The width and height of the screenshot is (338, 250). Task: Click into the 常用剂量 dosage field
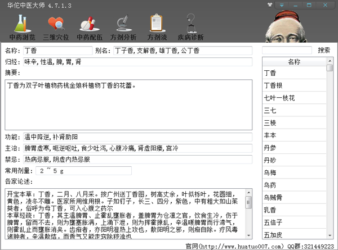(83, 171)
